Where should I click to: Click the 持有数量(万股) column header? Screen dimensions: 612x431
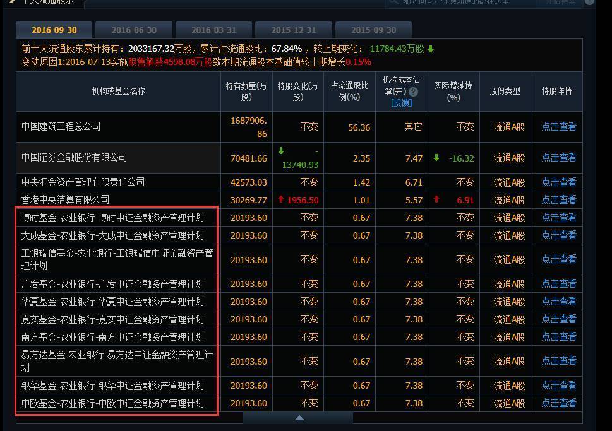(x=246, y=92)
